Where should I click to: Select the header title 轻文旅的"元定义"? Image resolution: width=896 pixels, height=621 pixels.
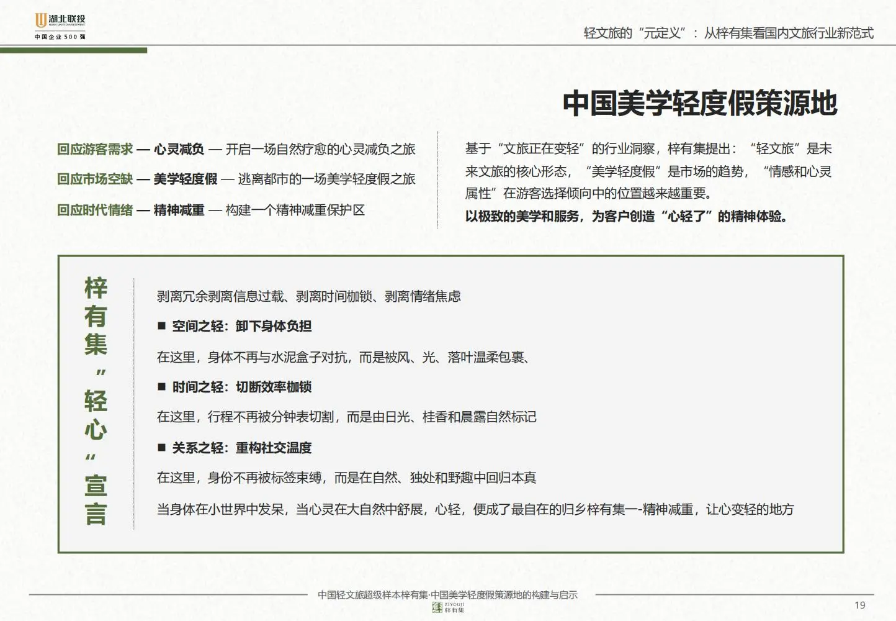coord(728,33)
